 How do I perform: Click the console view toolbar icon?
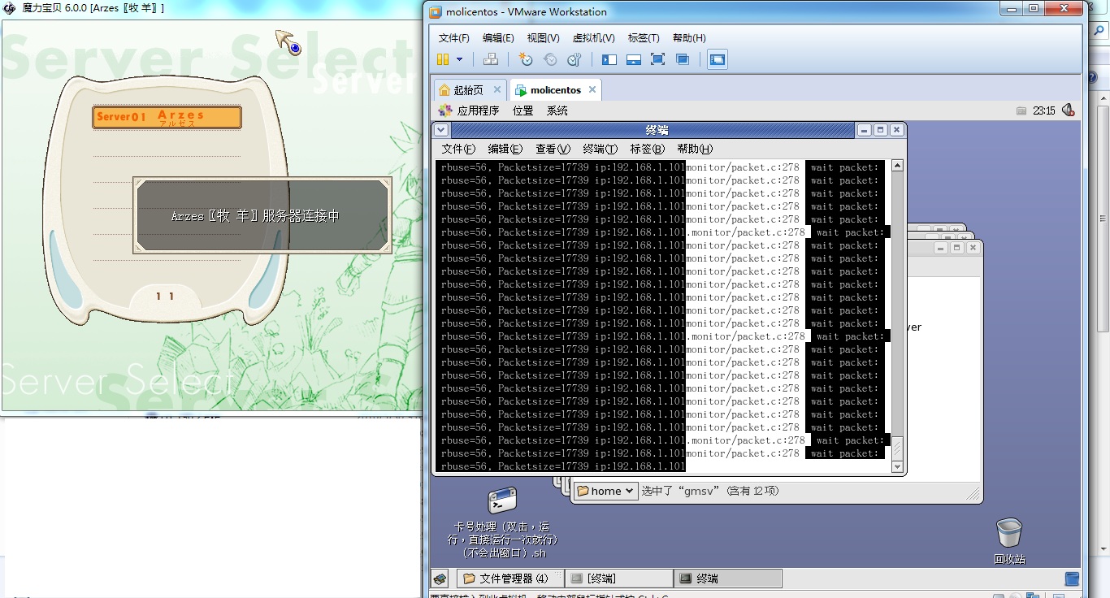click(x=718, y=59)
